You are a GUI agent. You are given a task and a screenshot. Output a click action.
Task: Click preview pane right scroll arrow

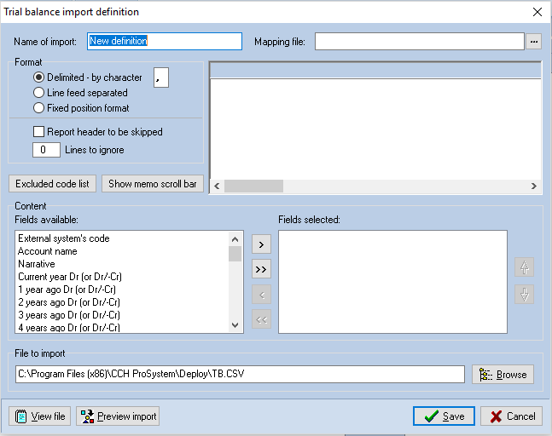(534, 186)
